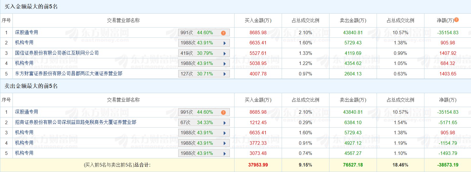471x172 pixels.
Task: Select net amount cell -5171.65
Action: pos(448,122)
